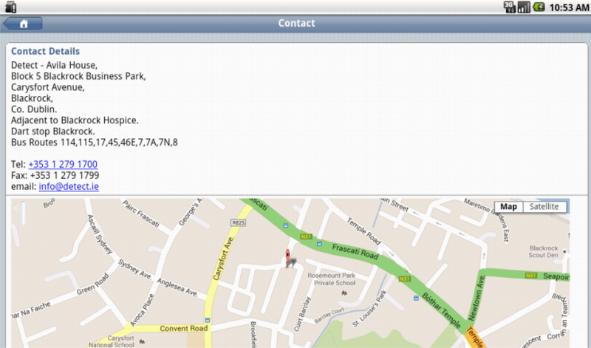Tap the Frascati Road label on map

click(x=355, y=252)
